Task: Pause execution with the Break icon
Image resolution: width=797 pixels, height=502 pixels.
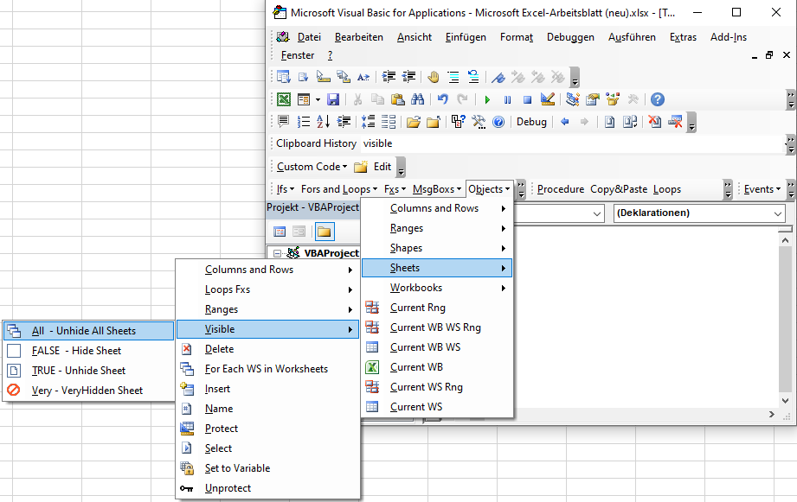Action: (x=507, y=100)
